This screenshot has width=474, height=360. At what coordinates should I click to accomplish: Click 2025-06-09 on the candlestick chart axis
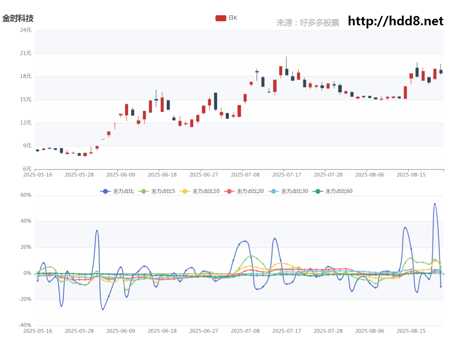(x=120, y=175)
